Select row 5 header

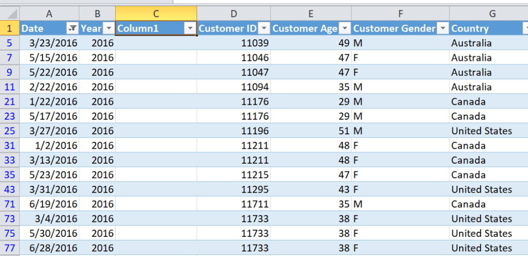[x=10, y=43]
